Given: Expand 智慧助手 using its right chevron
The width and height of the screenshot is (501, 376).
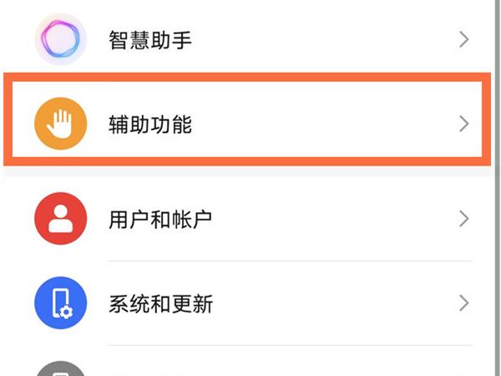Looking at the screenshot, I should click(464, 39).
